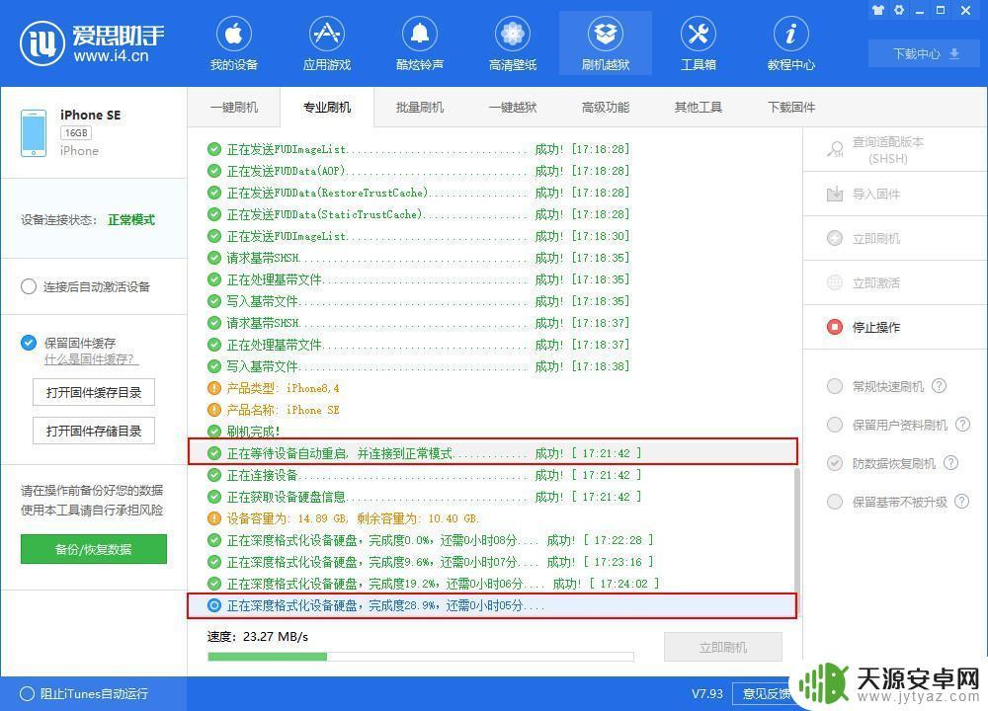Click red 停止操作 stop icon
Image resolution: width=988 pixels, height=711 pixels.
(834, 327)
